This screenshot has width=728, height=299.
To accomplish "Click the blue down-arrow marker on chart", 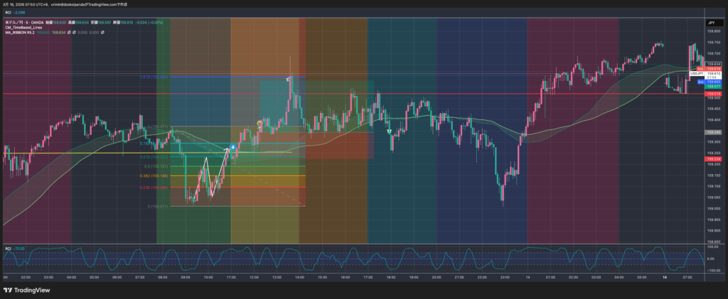I will coord(233,146).
